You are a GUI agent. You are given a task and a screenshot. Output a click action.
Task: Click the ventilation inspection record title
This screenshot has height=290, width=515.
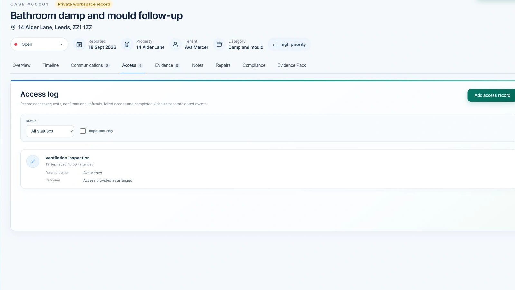coord(68,158)
